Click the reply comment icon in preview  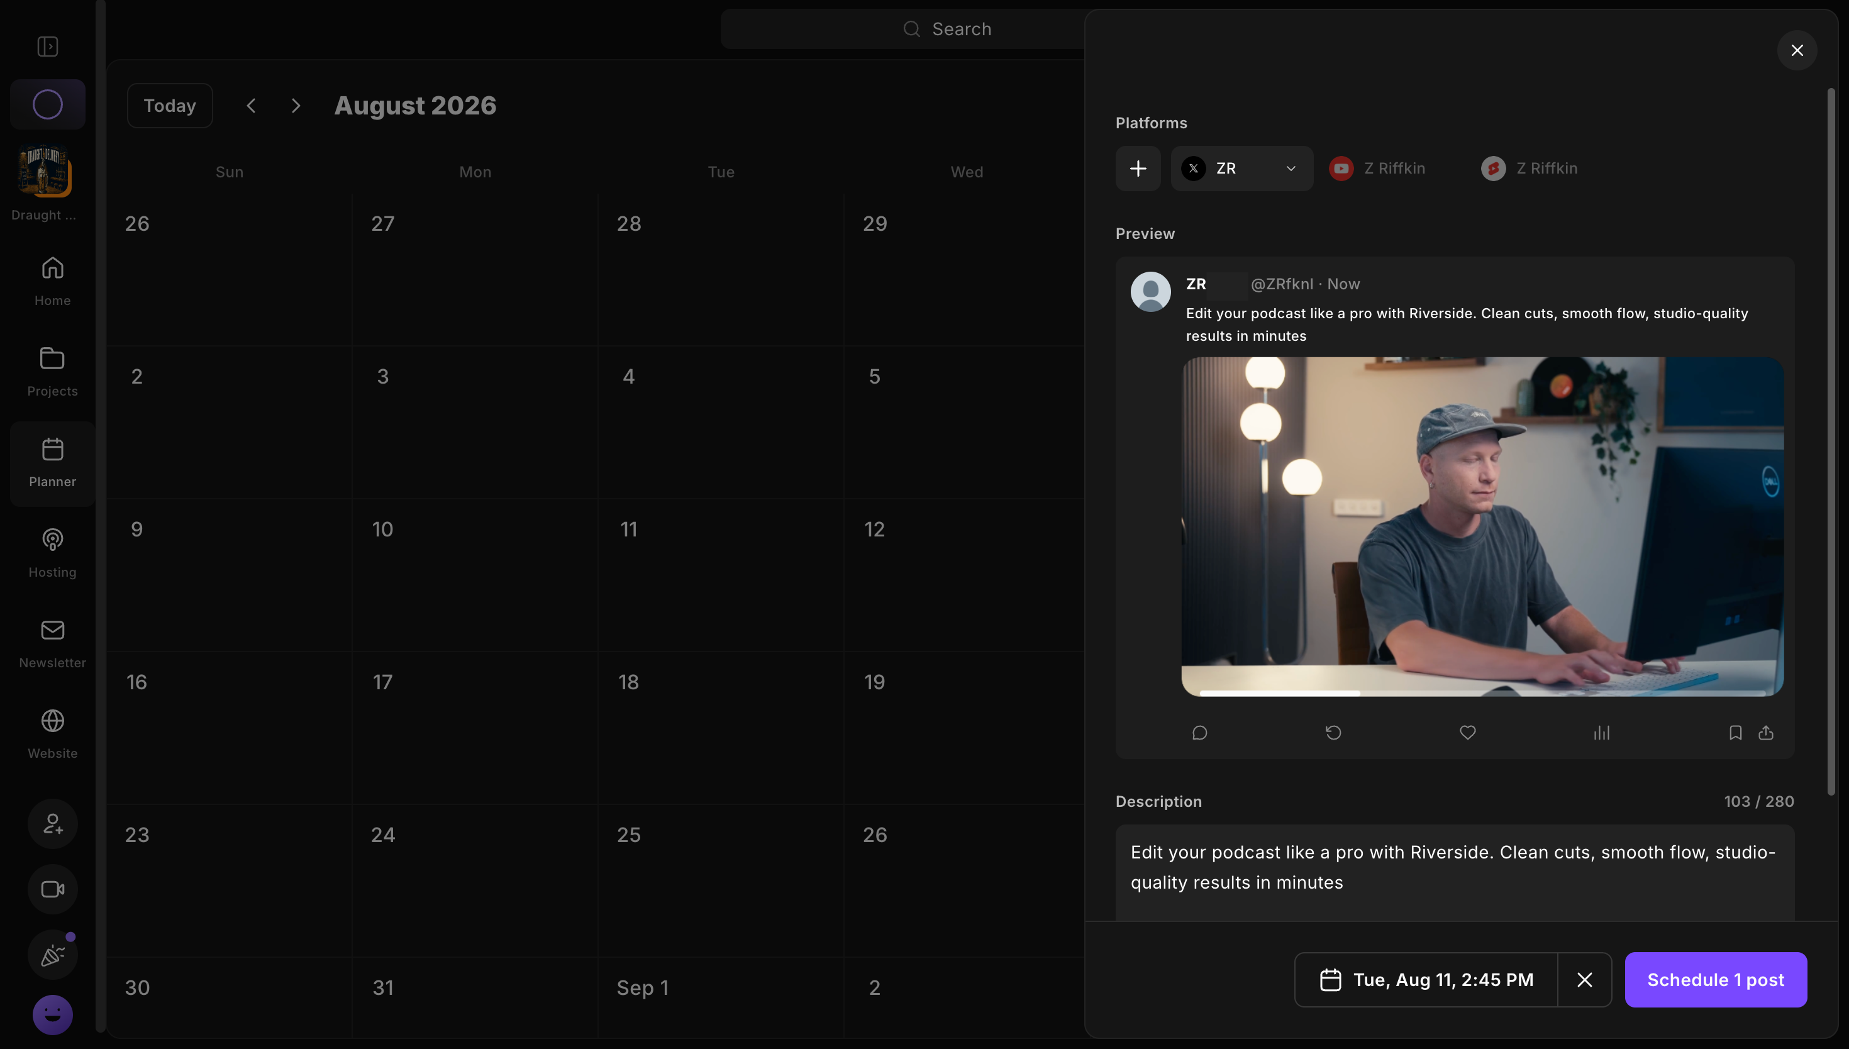coord(1199,733)
